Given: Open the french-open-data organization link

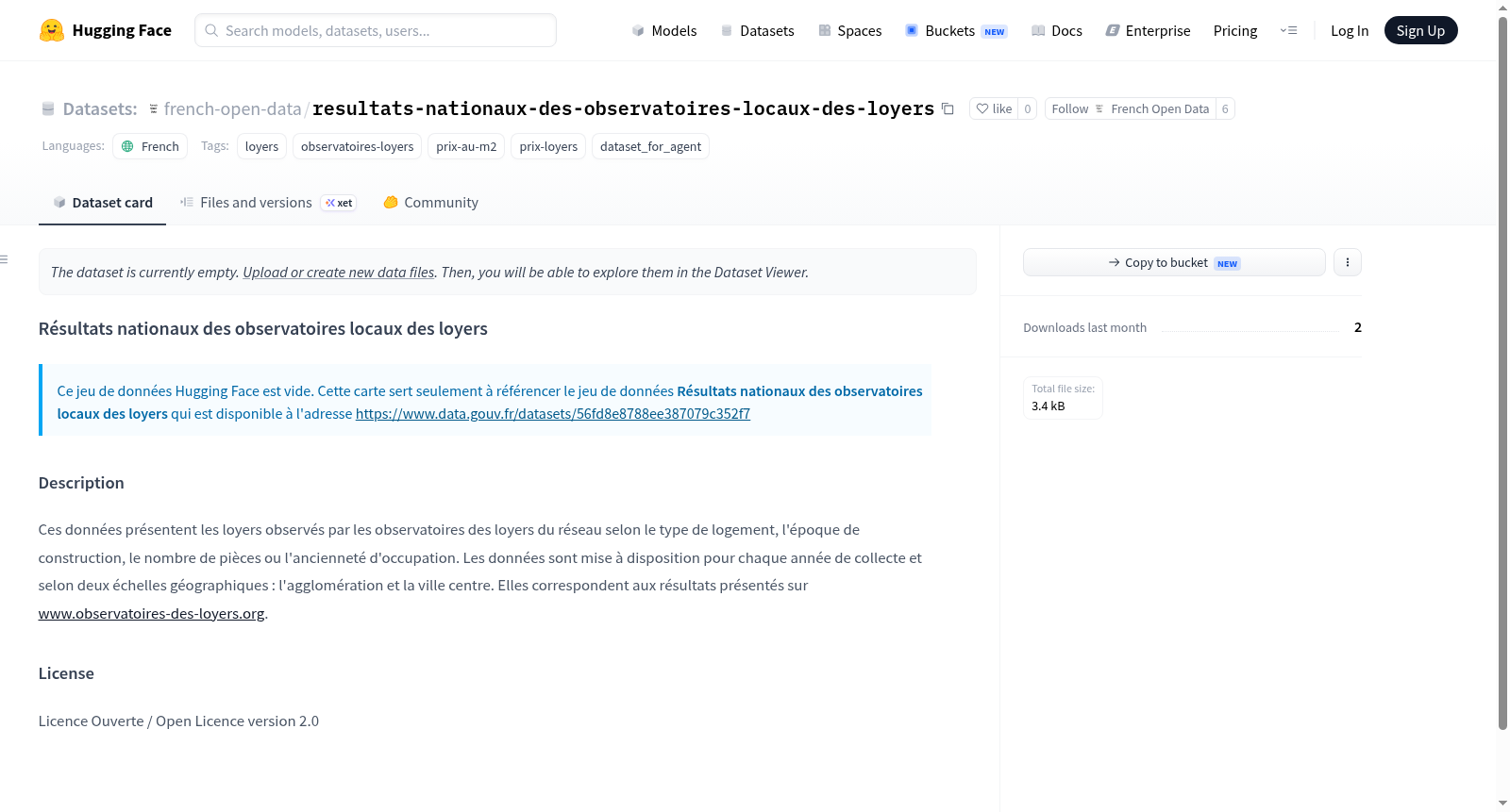Looking at the screenshot, I should click(232, 108).
